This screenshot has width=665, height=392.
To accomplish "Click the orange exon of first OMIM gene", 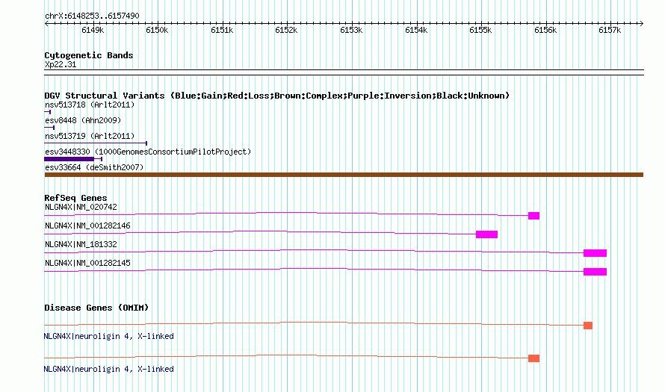I will 588,326.
